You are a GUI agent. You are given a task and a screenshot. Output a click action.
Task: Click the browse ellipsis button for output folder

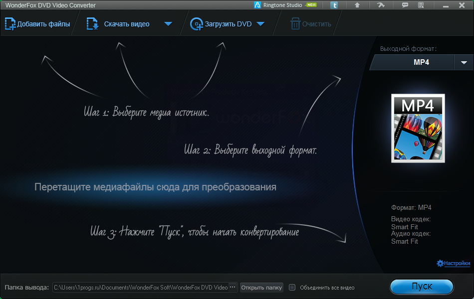[233, 287]
